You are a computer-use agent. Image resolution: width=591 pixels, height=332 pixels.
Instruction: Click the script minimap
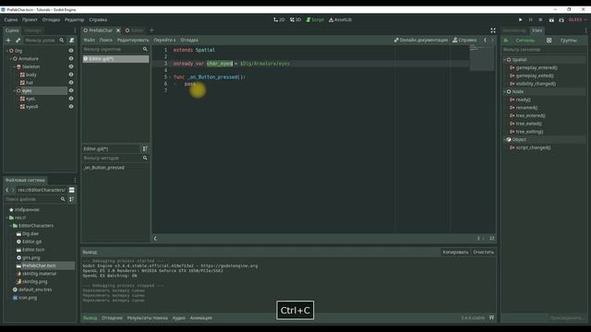coord(481,57)
